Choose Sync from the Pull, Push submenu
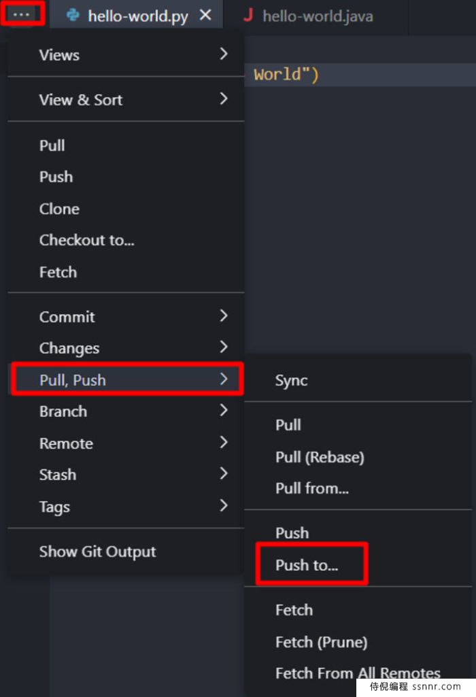Screen dimensions: 476x697 click(358, 380)
